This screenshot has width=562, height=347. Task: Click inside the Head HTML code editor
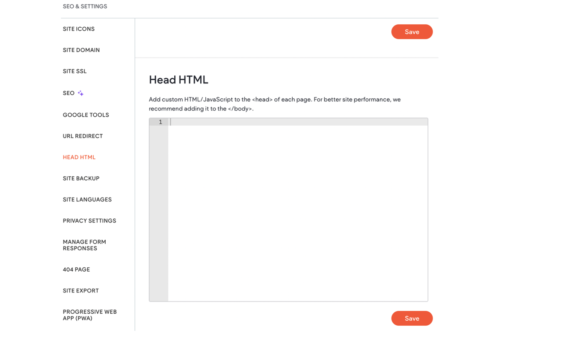click(298, 213)
